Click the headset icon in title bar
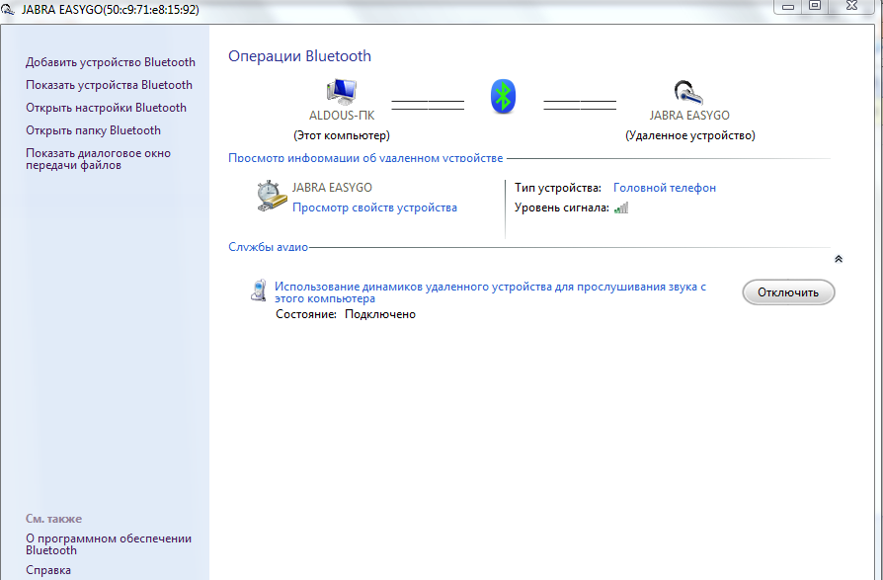The image size is (883, 580). click(8, 10)
